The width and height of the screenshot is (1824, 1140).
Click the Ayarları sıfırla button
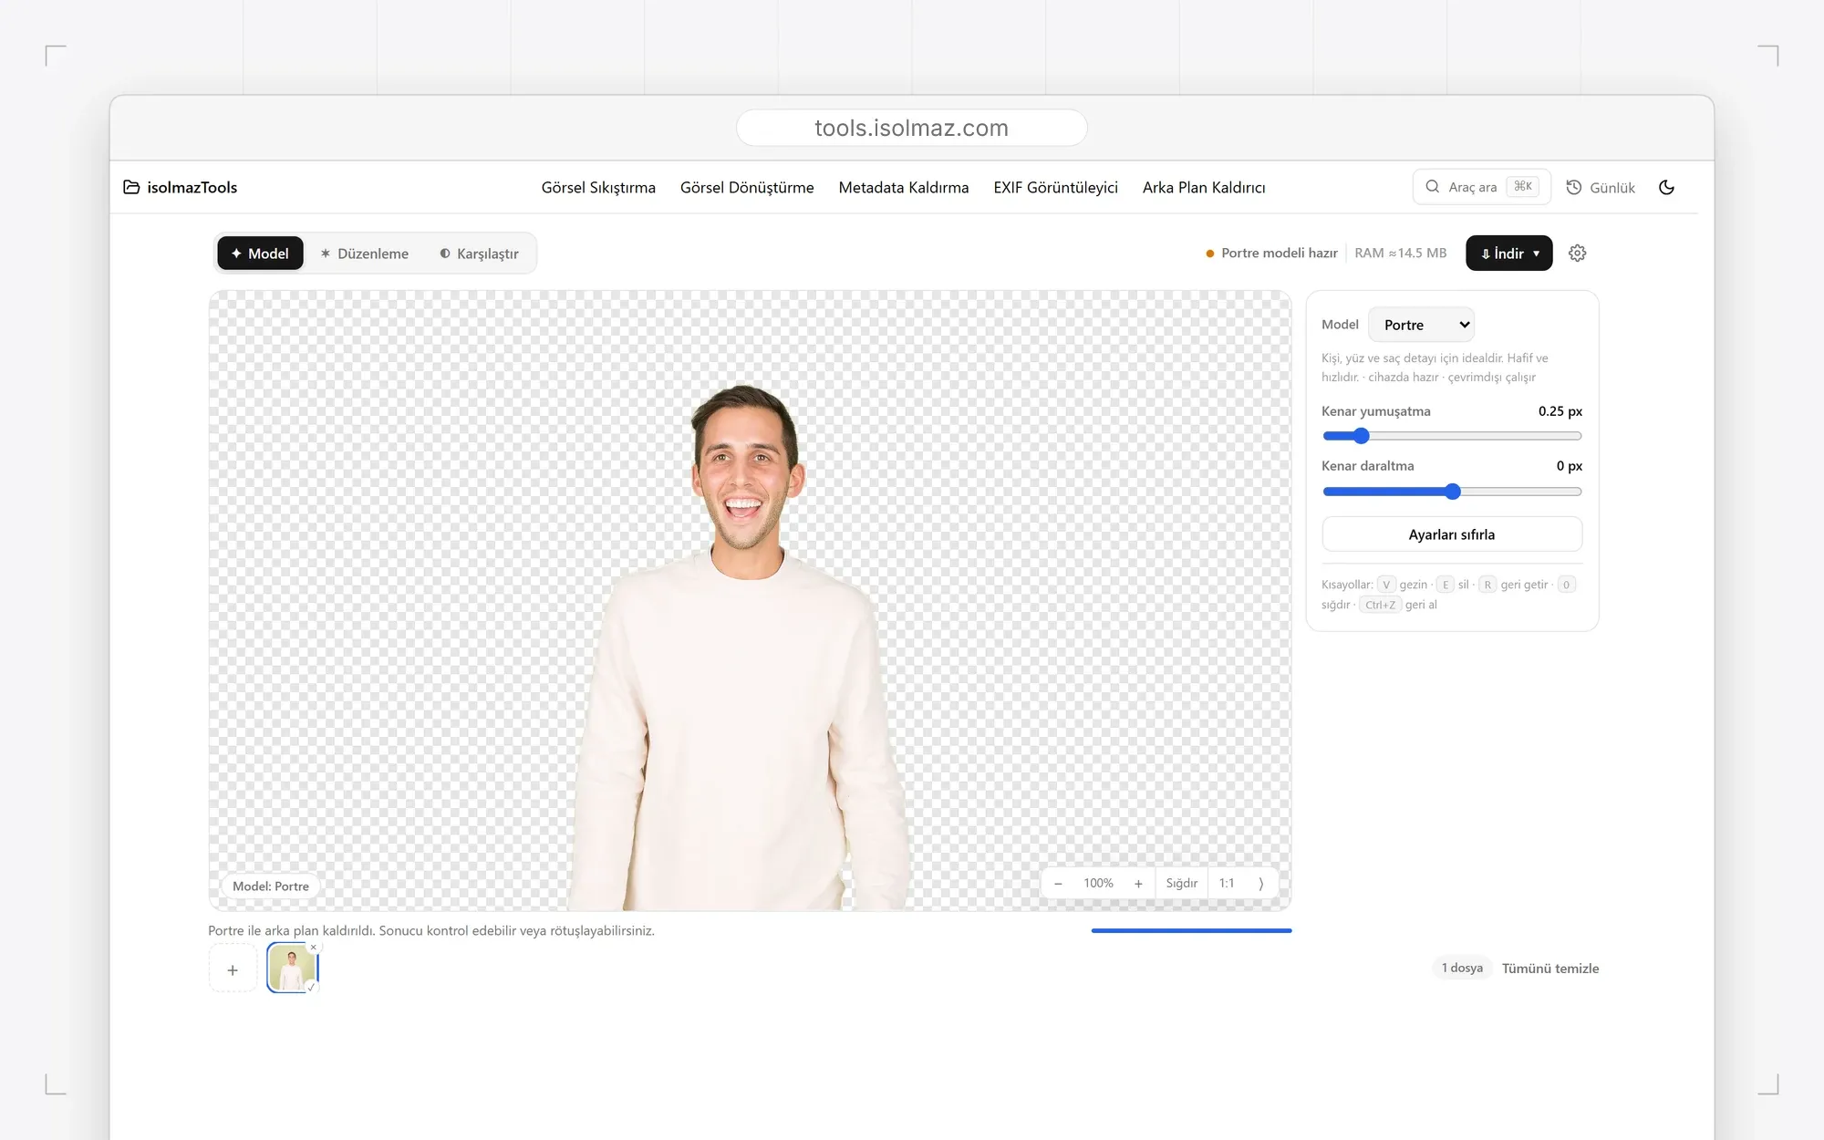click(1452, 534)
